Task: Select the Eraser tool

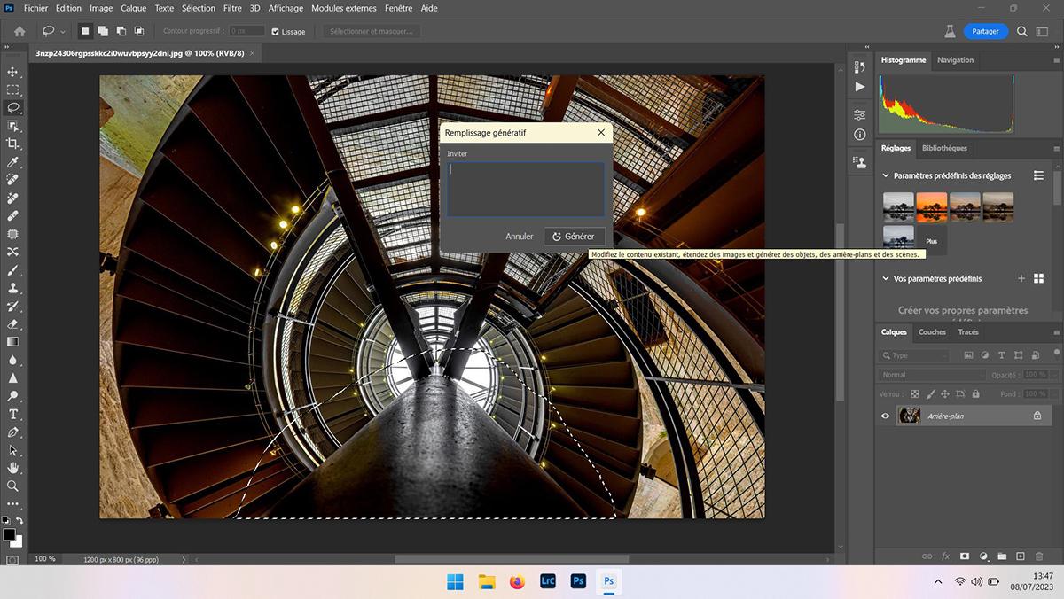Action: point(12,323)
